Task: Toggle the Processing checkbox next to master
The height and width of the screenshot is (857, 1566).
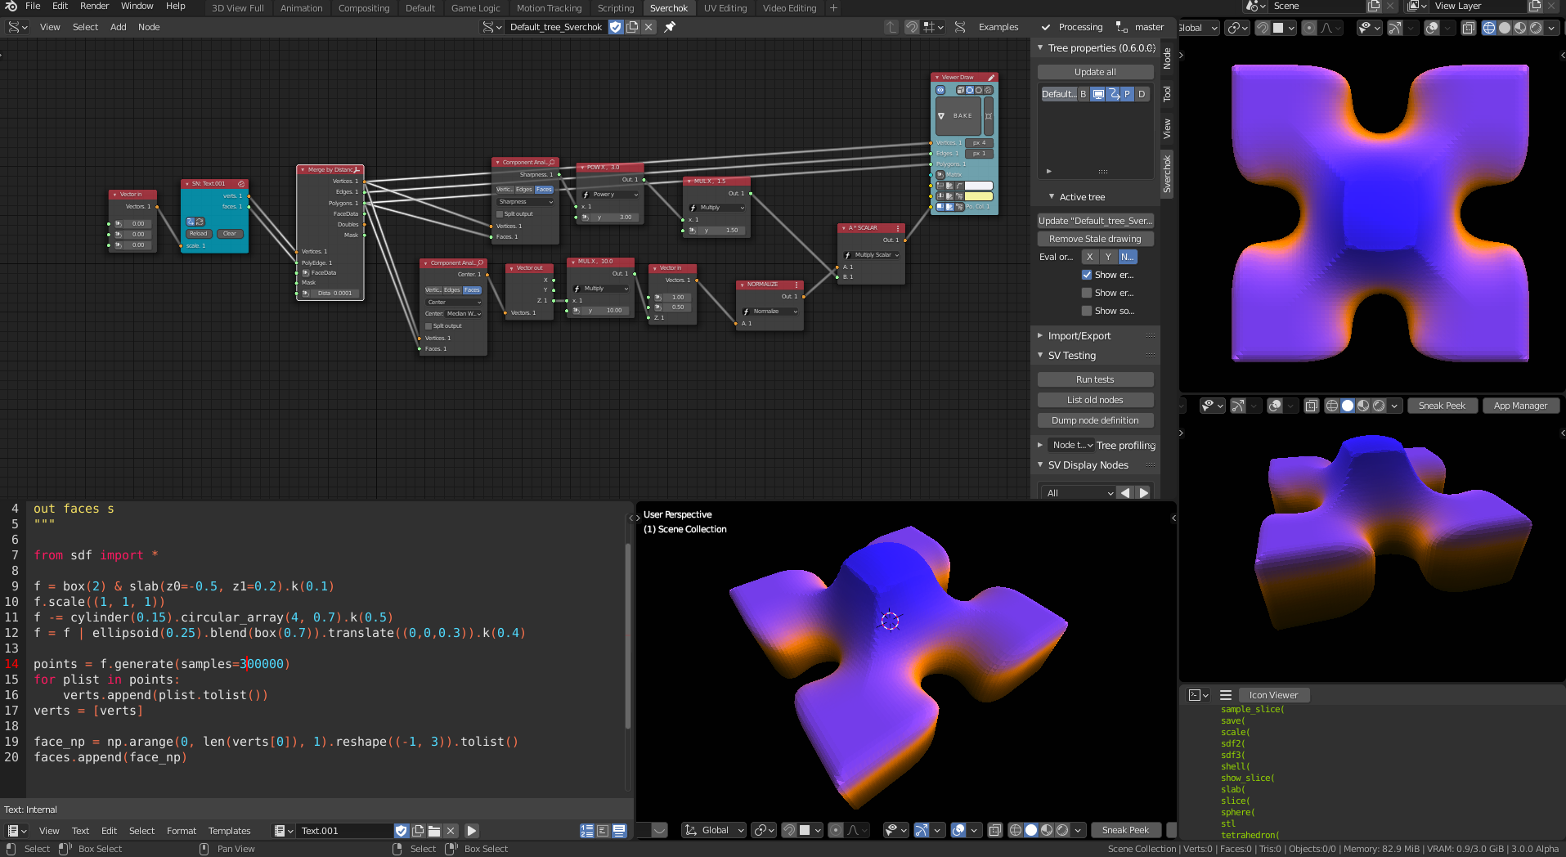Action: pos(1045,26)
